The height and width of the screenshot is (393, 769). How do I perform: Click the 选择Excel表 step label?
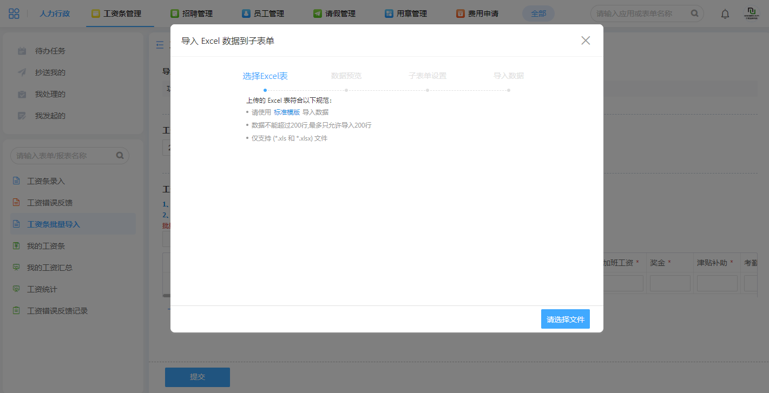(x=265, y=76)
